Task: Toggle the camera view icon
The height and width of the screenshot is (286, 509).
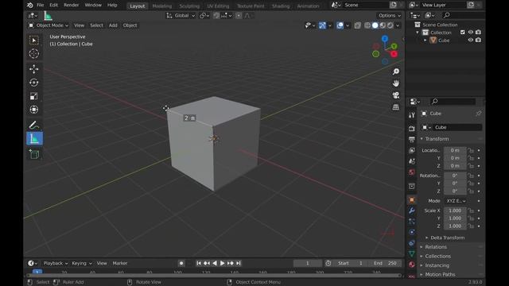Action: [x=396, y=95]
